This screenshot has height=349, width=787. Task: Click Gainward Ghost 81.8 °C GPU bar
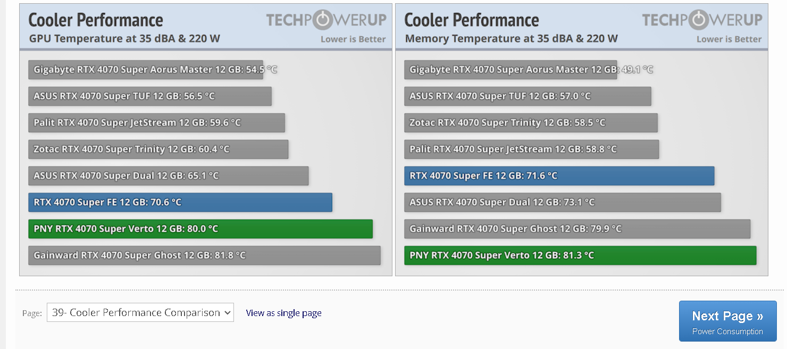coord(205,256)
